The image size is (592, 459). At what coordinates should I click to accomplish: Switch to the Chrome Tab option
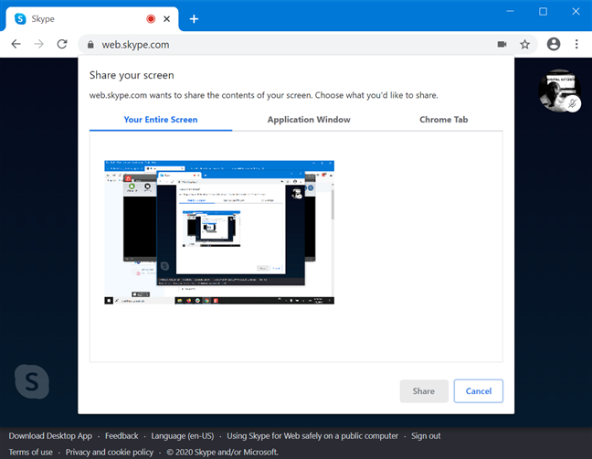tap(444, 120)
